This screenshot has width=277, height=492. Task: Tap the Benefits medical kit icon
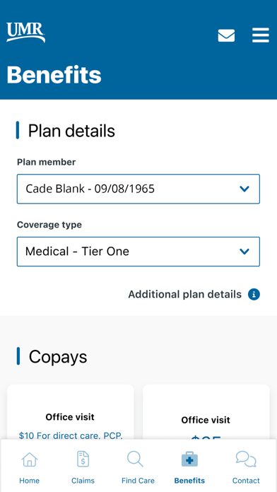pos(189,459)
